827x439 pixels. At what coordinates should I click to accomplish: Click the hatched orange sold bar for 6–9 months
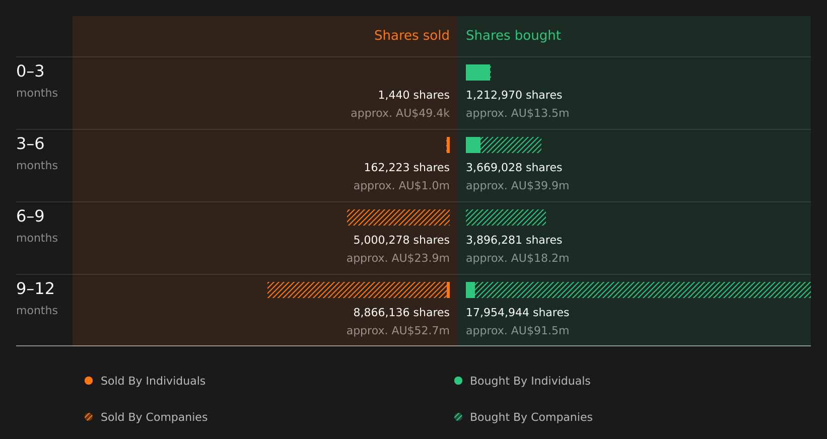coord(398,217)
